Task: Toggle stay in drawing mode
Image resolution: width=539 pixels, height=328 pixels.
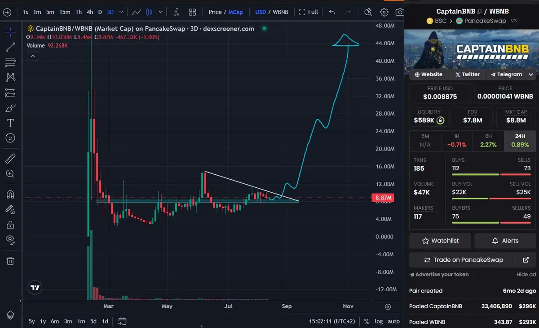Action: click(10, 209)
